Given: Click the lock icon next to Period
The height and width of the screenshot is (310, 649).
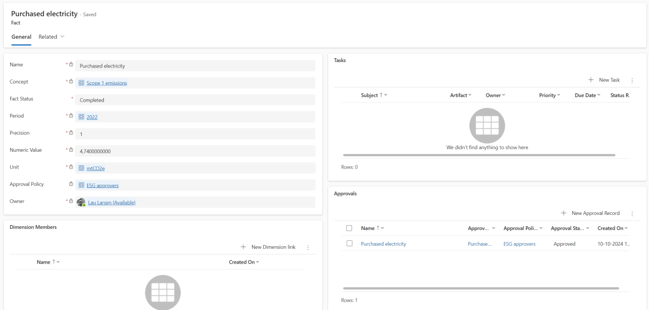Looking at the screenshot, I should [x=71, y=116].
